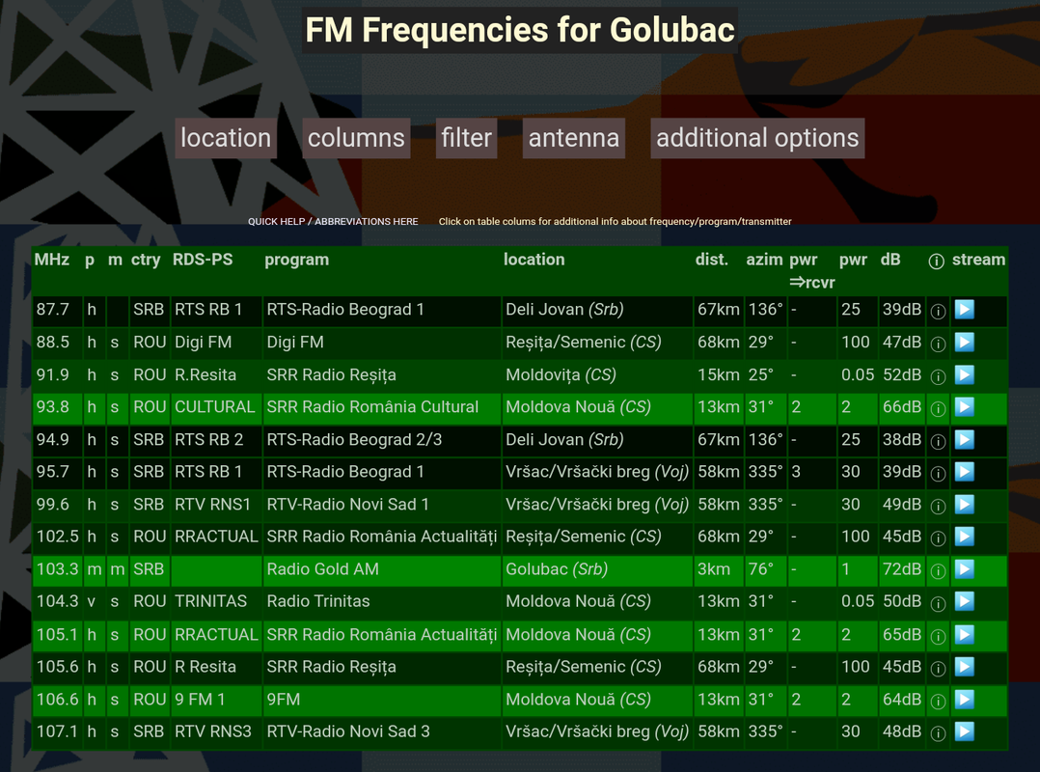
Task: Click program cell RTS-Radio Beograd 2/3
Action: (x=381, y=439)
